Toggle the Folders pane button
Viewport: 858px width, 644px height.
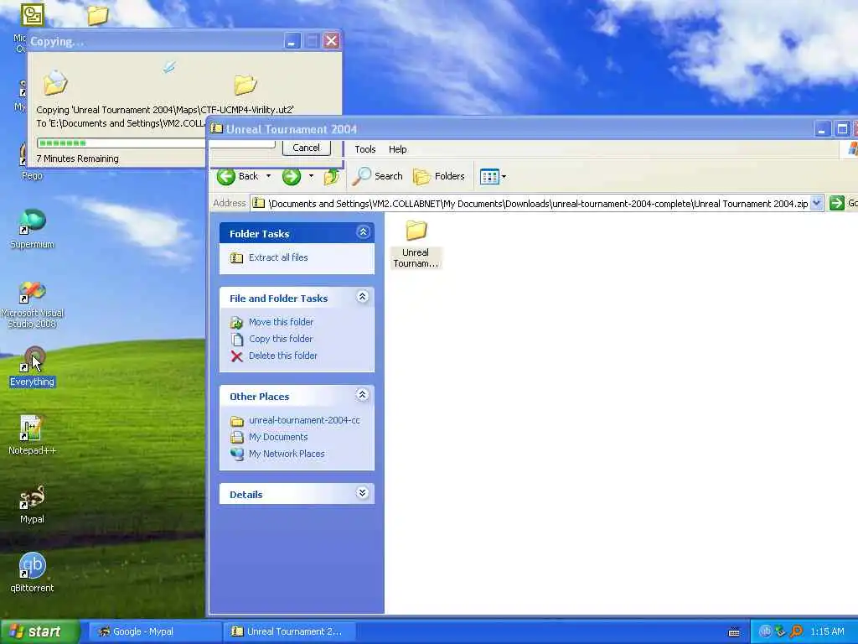tap(439, 176)
